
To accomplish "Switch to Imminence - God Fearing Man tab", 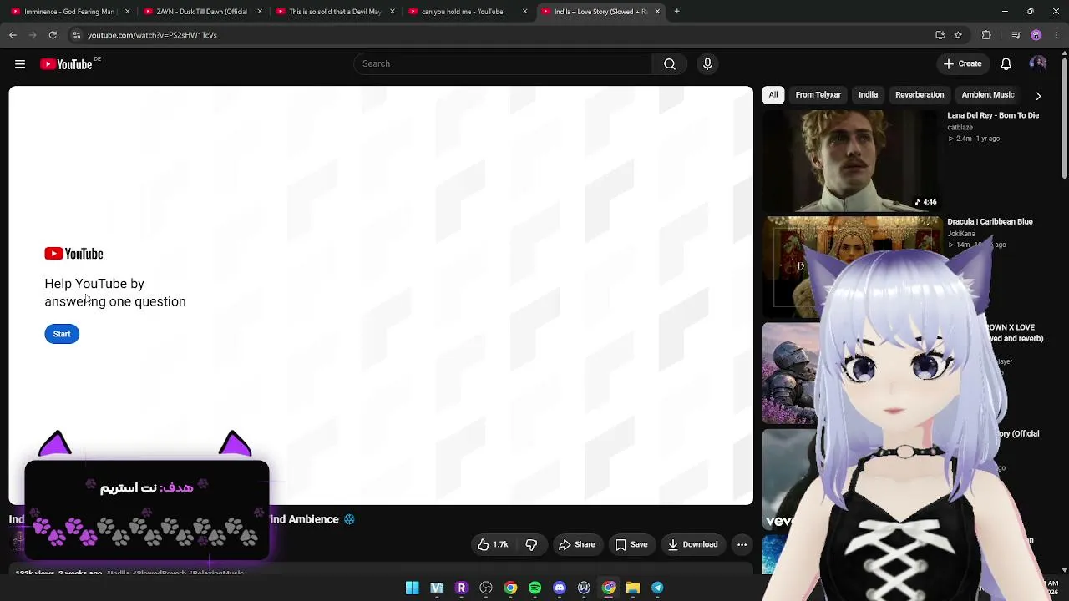I will [69, 12].
